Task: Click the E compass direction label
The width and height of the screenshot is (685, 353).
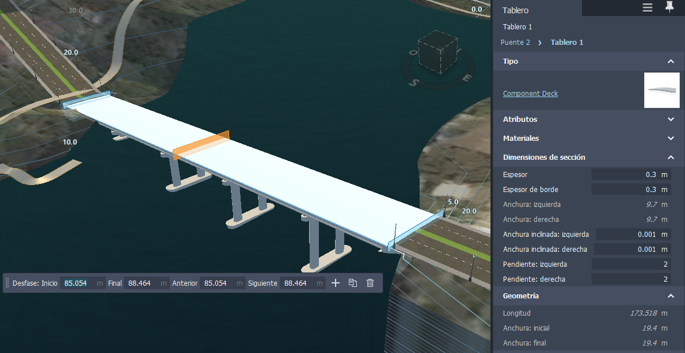Action: 467,78
